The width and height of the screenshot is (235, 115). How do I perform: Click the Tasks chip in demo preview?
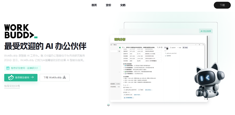[141, 90]
